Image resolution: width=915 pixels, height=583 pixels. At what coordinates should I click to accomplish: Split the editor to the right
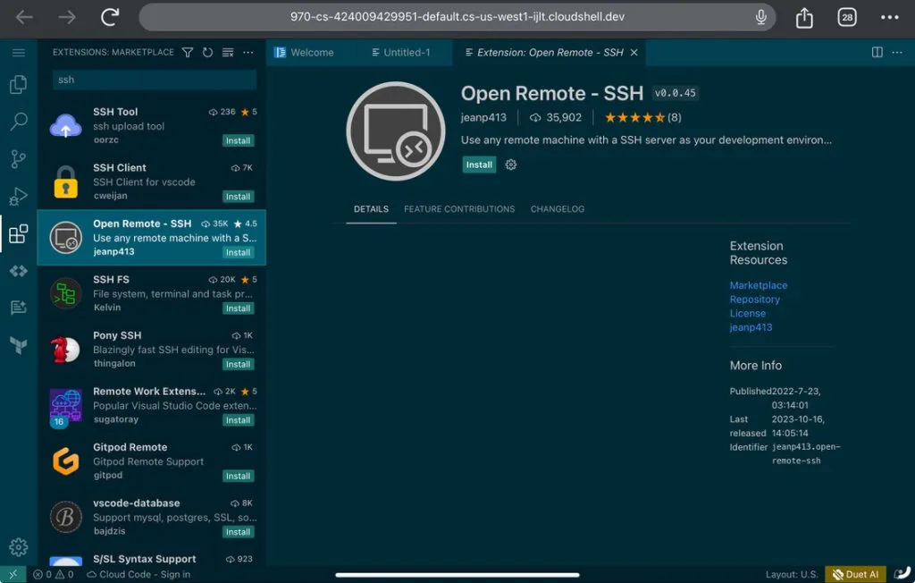pyautogui.click(x=877, y=53)
